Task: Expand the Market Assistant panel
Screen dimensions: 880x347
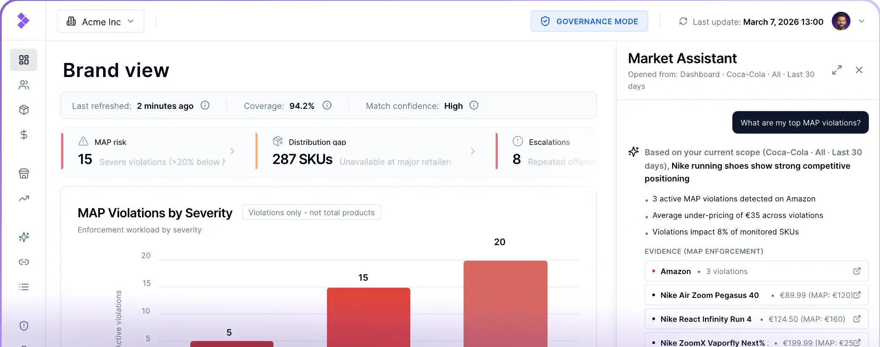Action: 837,70
